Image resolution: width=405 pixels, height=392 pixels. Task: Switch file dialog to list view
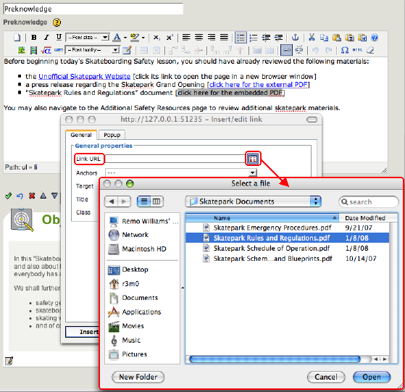point(144,201)
